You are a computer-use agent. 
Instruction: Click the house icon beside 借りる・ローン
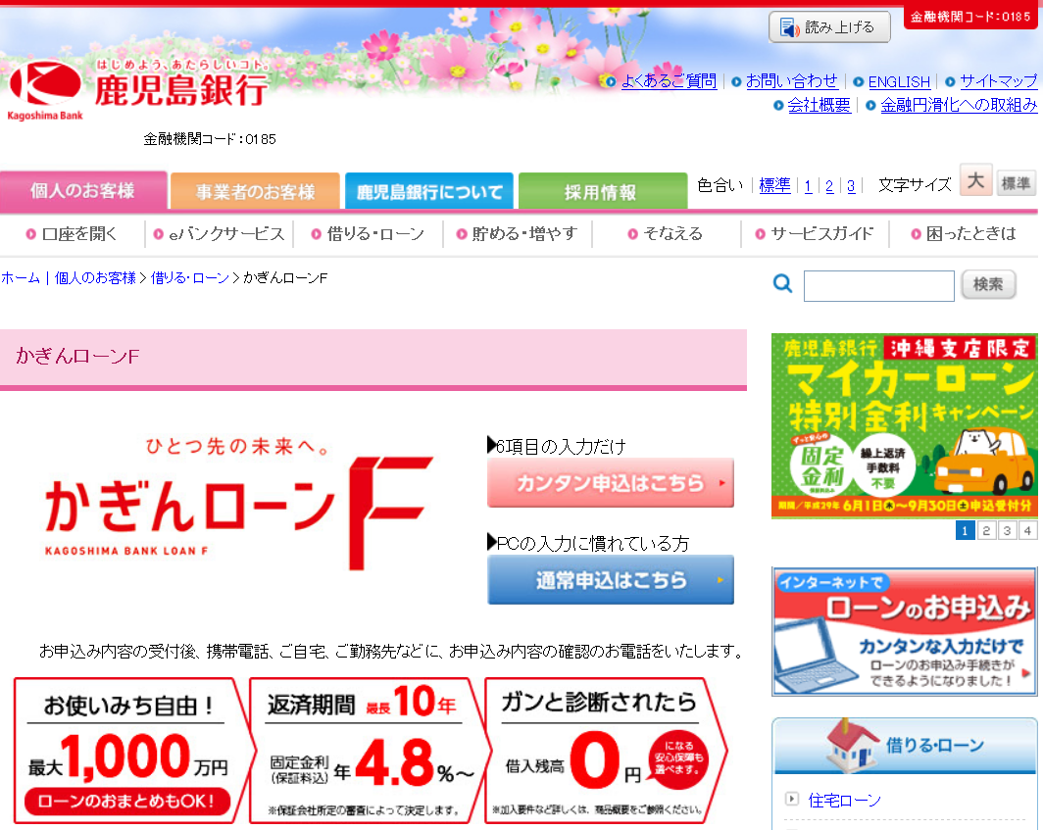point(850,744)
